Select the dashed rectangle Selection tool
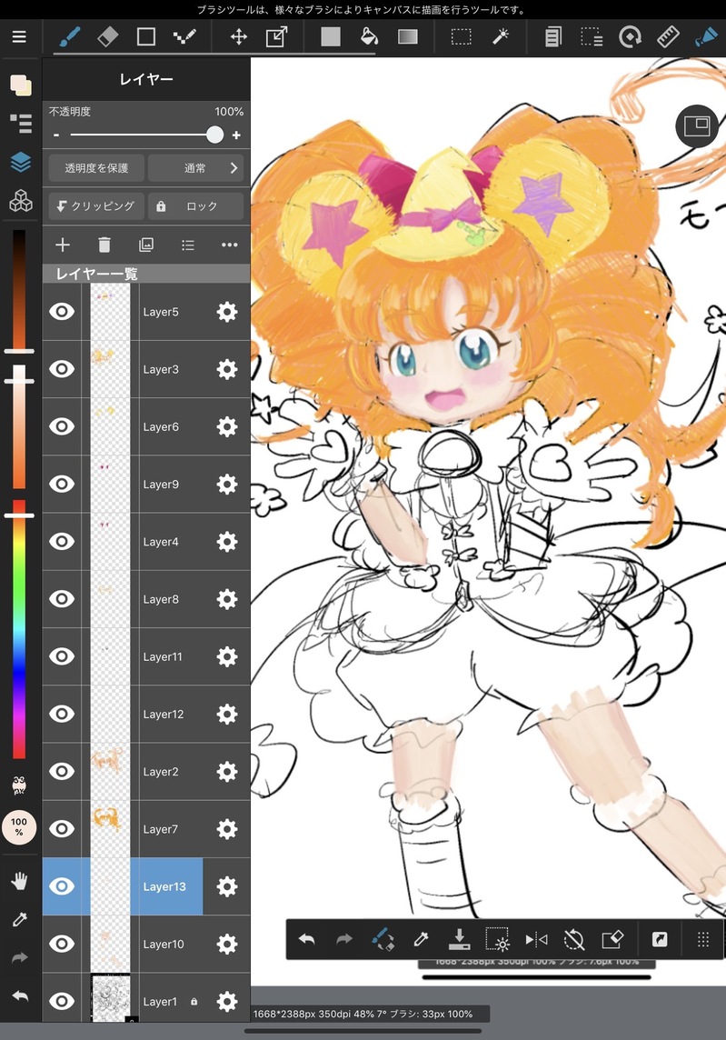726x1040 pixels. click(x=462, y=36)
